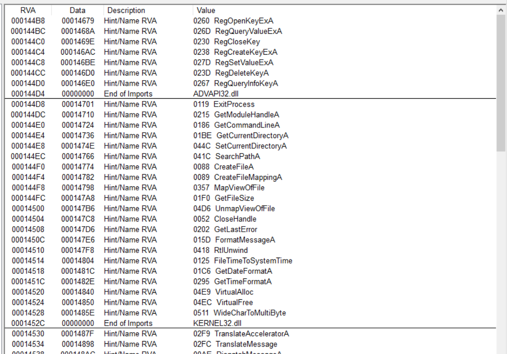Screen dimensions: 507x354
Task: Select the VirtualFree entry
Action: [x=250, y=302]
